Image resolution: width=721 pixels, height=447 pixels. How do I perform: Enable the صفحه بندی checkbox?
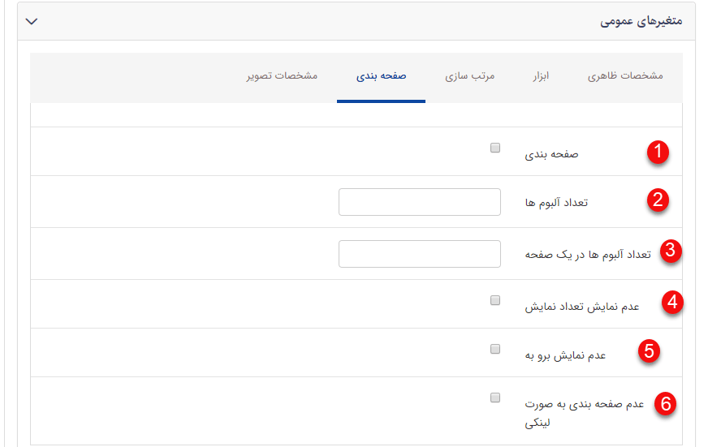coord(495,148)
